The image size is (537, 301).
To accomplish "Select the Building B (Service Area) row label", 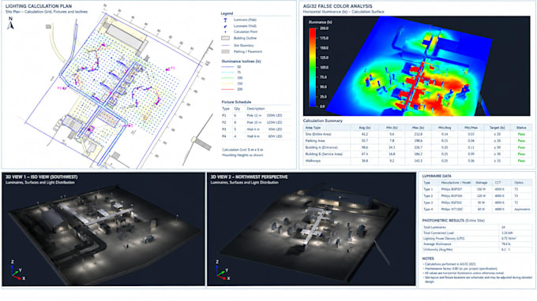I will point(324,154).
